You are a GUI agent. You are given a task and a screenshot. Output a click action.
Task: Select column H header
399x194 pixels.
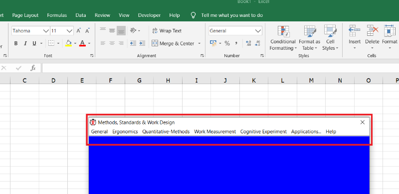(x=168, y=81)
